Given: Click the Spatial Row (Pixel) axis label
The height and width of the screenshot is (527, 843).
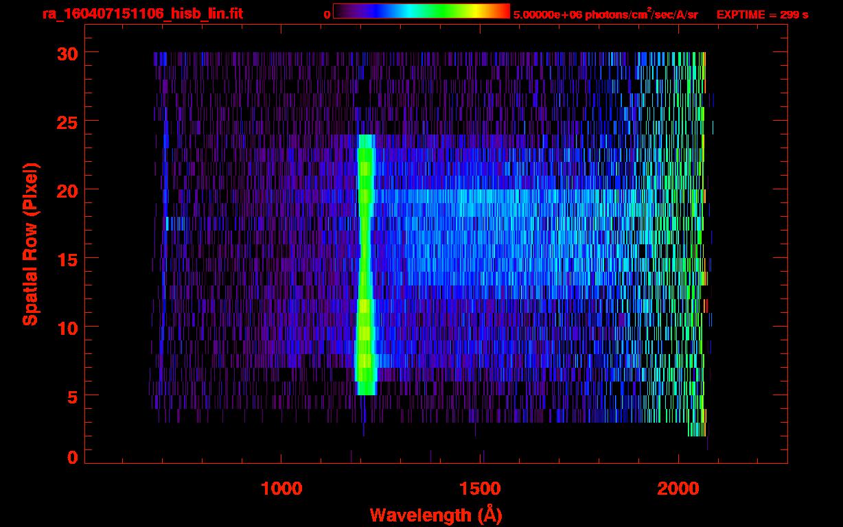Looking at the screenshot, I should tap(30, 244).
